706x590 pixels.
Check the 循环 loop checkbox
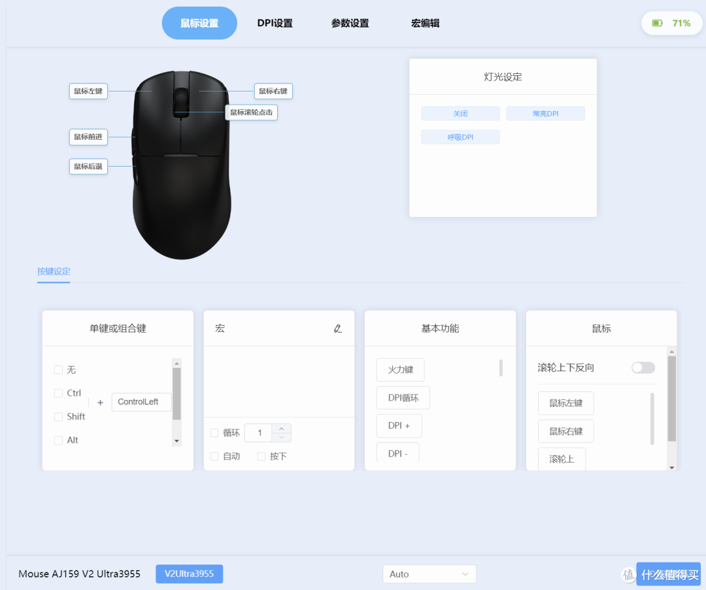(x=214, y=433)
